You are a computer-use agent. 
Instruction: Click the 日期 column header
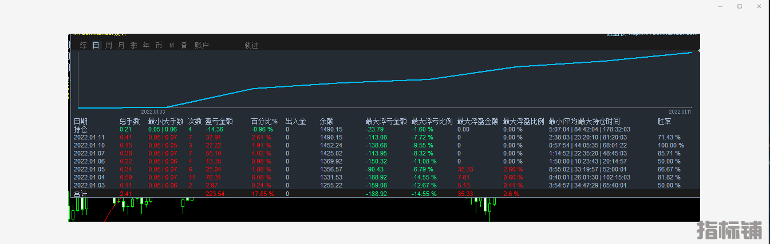[81, 121]
